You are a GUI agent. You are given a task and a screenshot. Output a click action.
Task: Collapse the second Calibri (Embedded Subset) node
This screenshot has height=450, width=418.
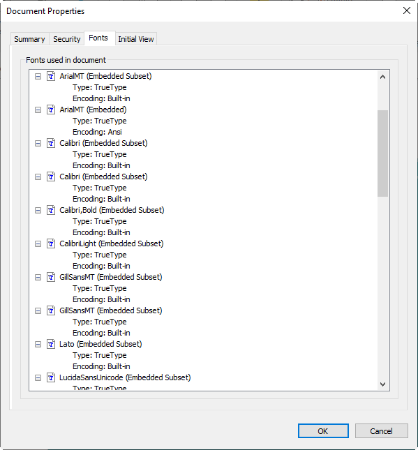click(38, 177)
